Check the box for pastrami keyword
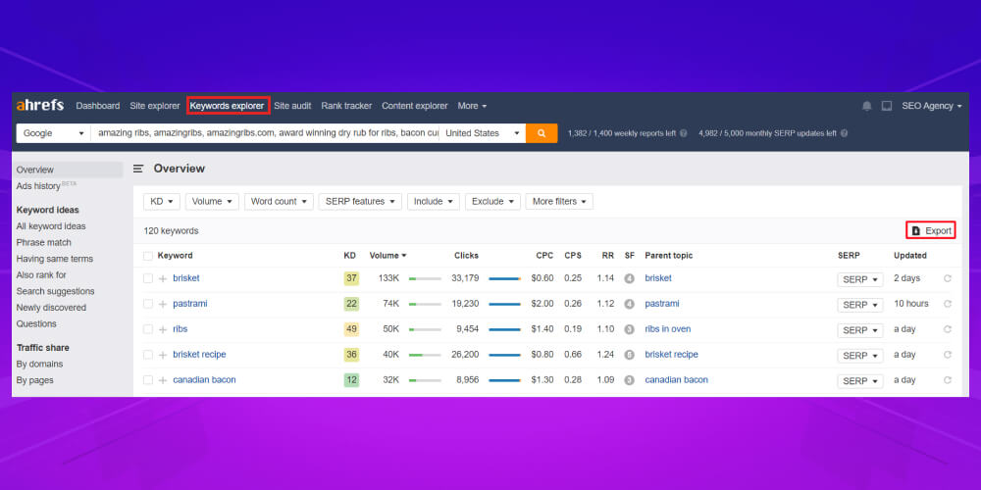 148,304
